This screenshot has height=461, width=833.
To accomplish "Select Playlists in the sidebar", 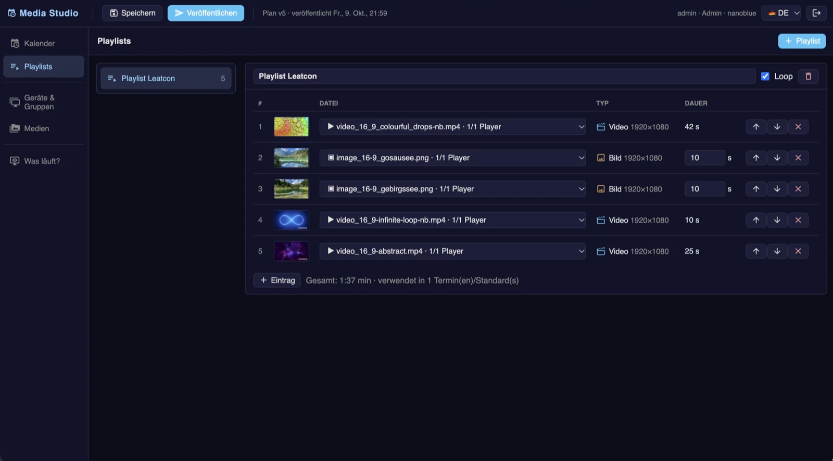I will click(x=44, y=67).
